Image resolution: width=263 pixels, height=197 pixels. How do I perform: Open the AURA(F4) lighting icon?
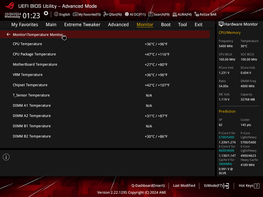click(x=174, y=14)
